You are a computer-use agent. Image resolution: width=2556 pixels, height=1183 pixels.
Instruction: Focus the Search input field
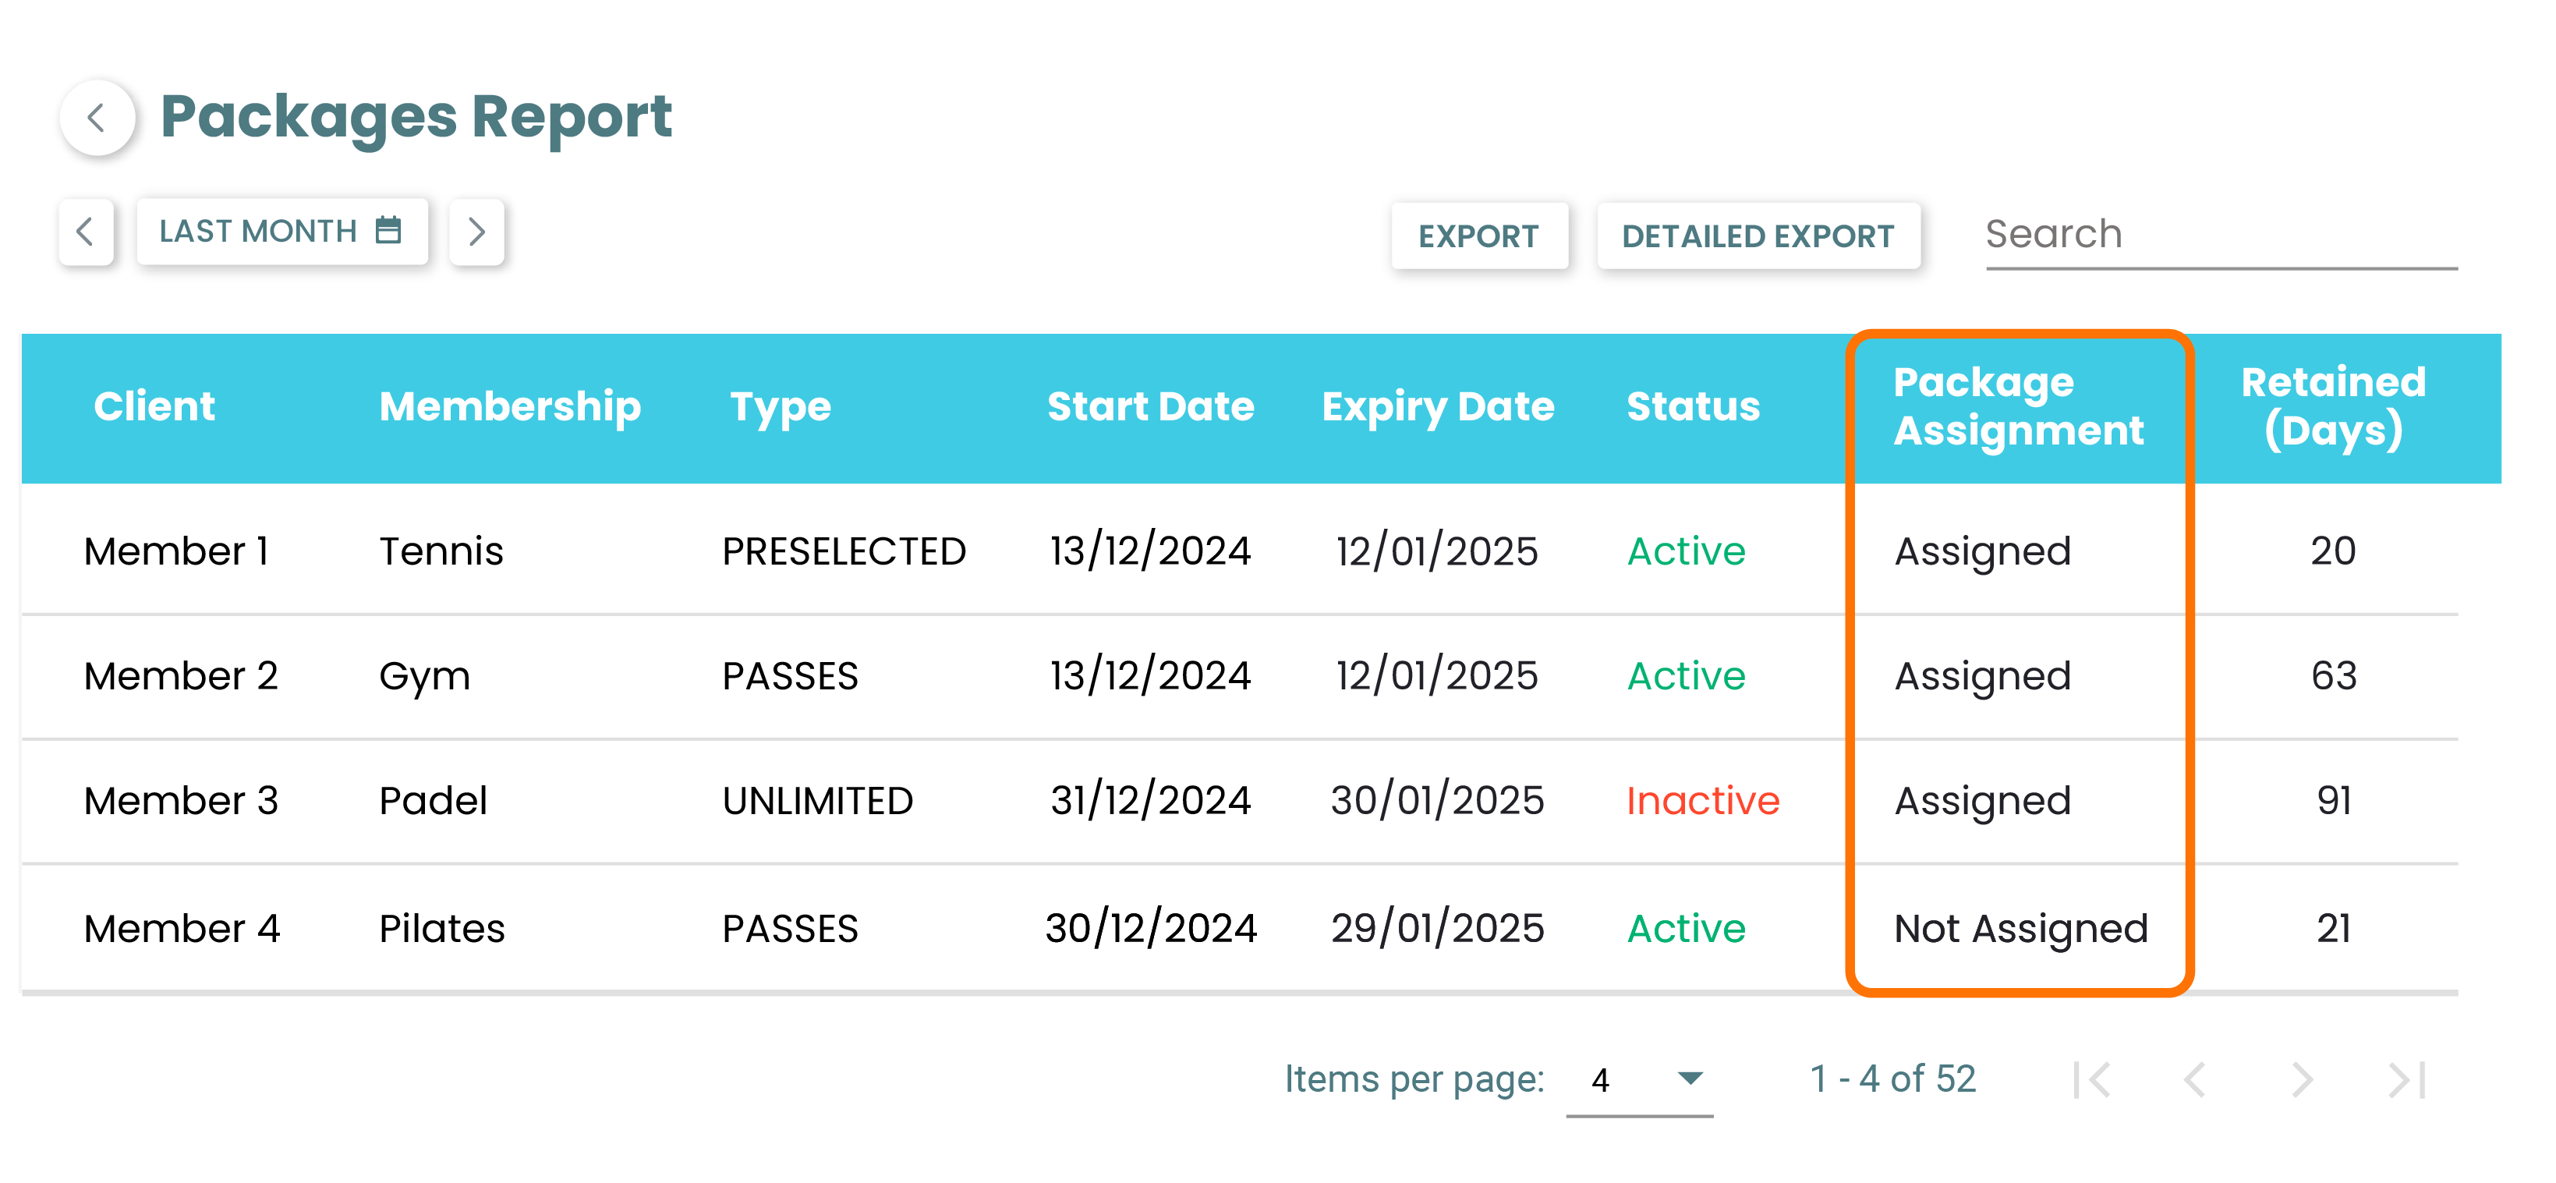coord(2221,236)
